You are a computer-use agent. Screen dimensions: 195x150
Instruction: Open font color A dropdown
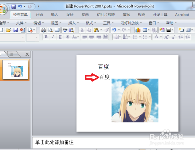[161, 37]
